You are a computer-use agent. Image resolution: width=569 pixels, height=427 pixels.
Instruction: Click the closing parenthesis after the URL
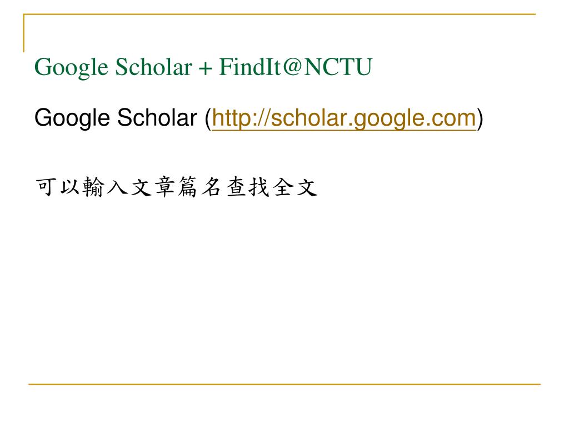click(480, 119)
